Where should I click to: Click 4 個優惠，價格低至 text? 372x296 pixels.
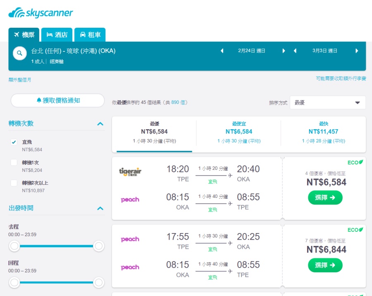pyautogui.click(x=325, y=173)
